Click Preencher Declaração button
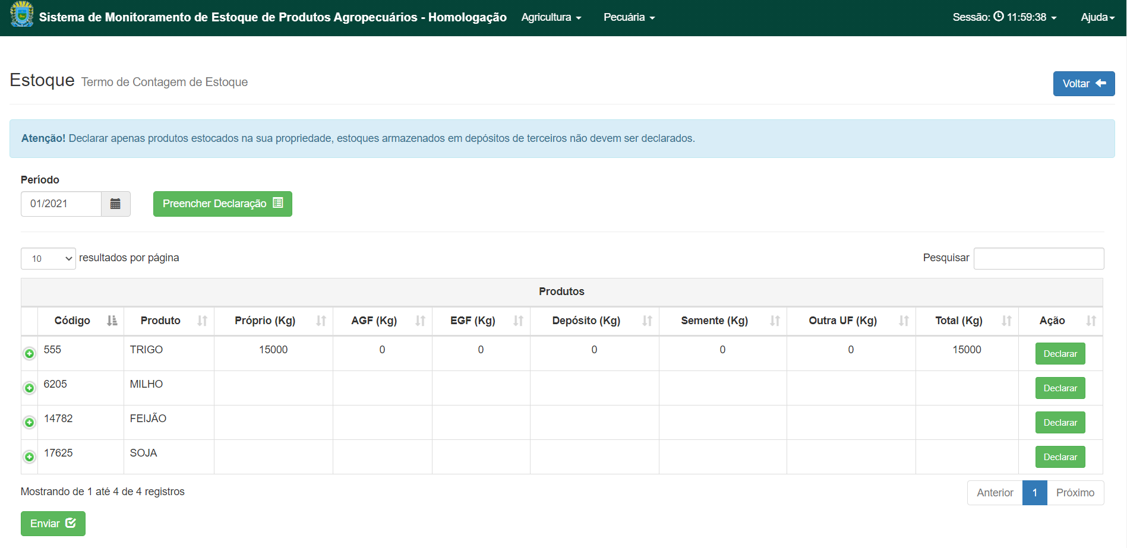 click(223, 204)
